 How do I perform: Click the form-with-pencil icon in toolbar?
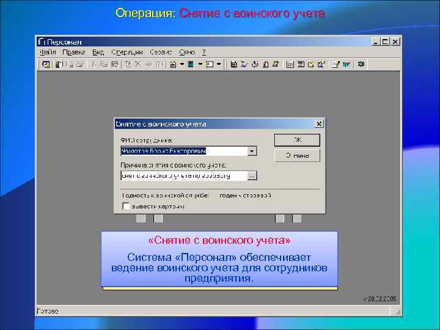[335, 64]
